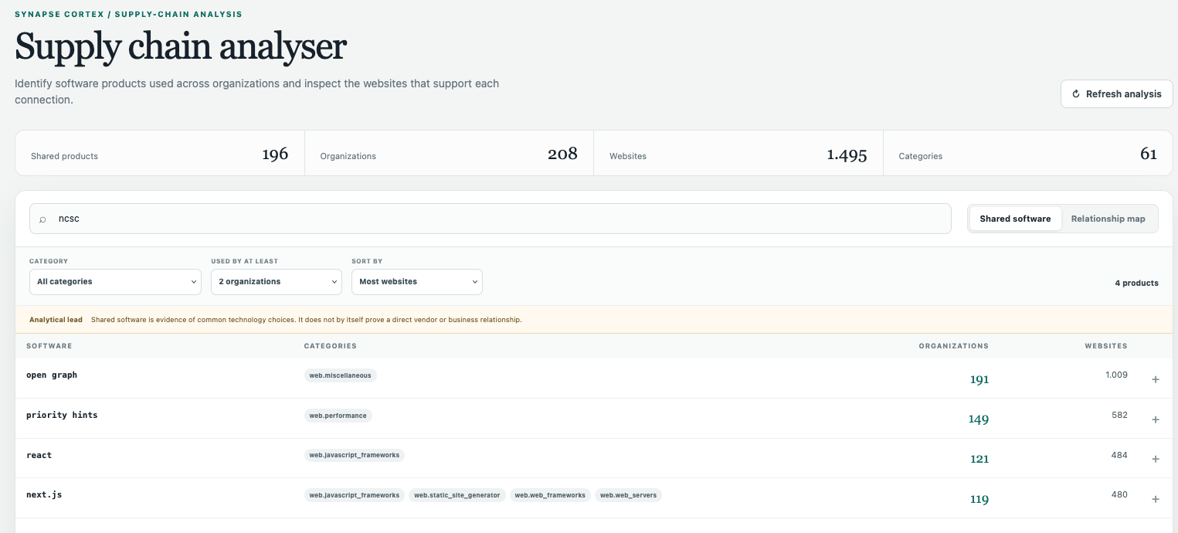
Task: Click the search magnifier icon
Action: pos(42,219)
